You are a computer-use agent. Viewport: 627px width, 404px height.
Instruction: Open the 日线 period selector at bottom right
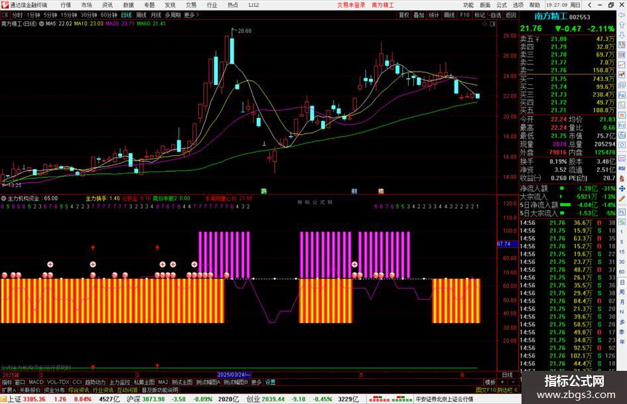click(507, 375)
